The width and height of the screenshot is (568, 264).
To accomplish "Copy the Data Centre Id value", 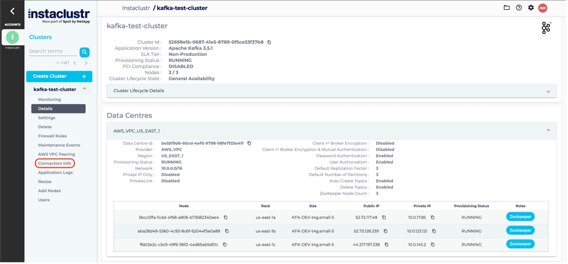I will point(249,143).
